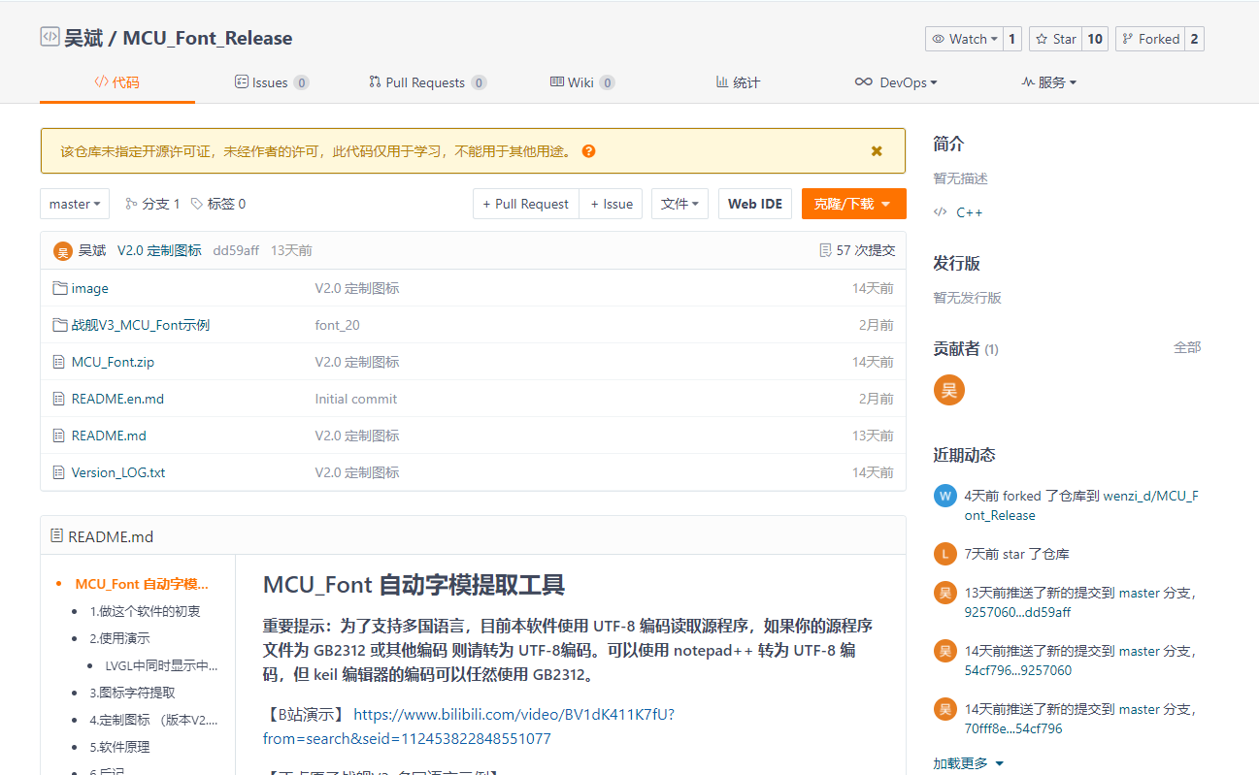Click the Version_LOG.txt file icon

pyautogui.click(x=59, y=472)
